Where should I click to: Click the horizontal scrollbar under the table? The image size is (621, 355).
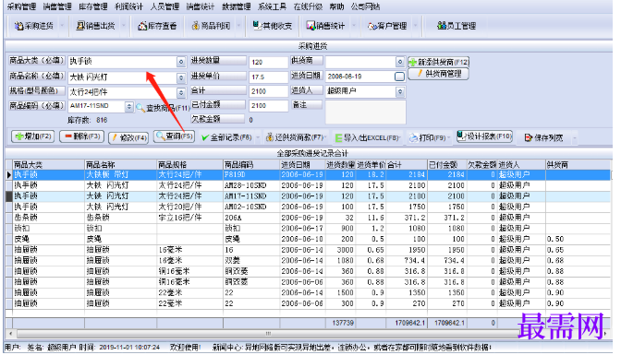pos(267,333)
